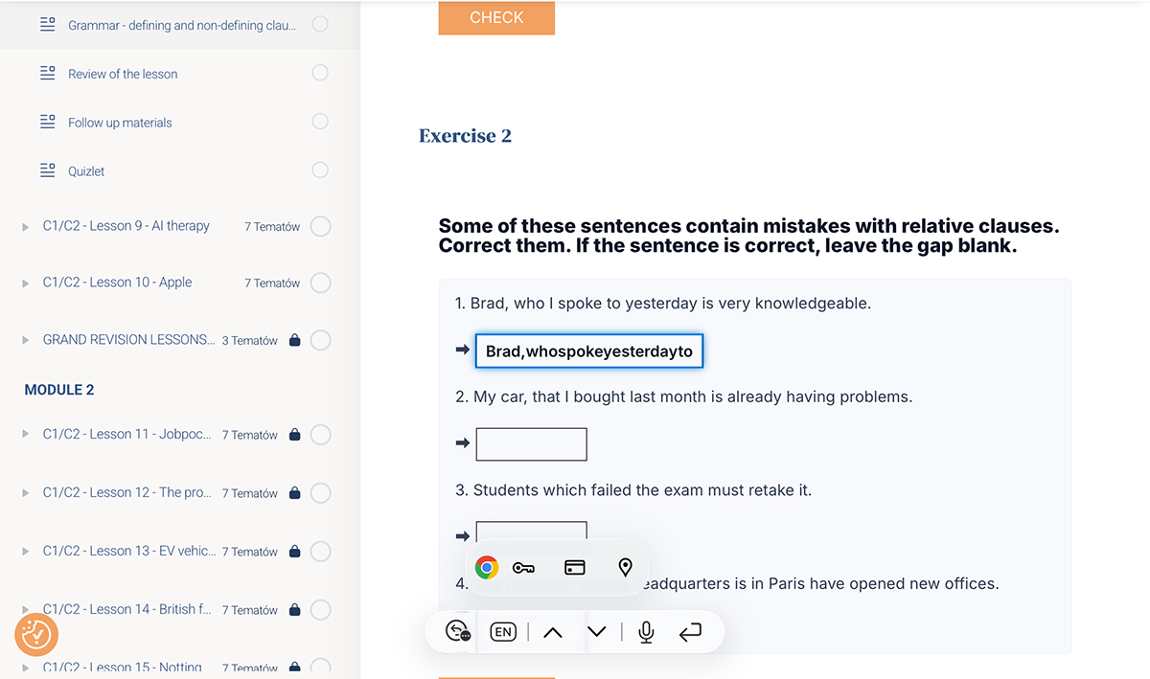Click sentence '3. Students which failed the exam'
Screen dimensions: 1150x679
point(633,490)
